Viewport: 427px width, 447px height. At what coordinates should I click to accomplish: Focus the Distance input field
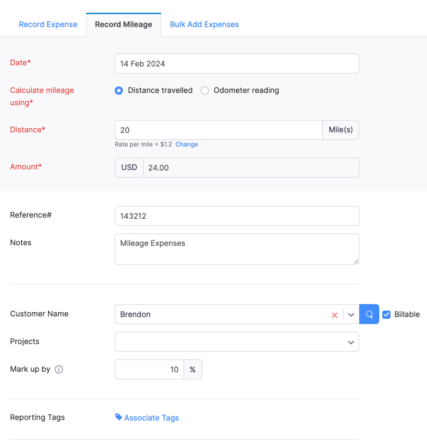pyautogui.click(x=219, y=130)
